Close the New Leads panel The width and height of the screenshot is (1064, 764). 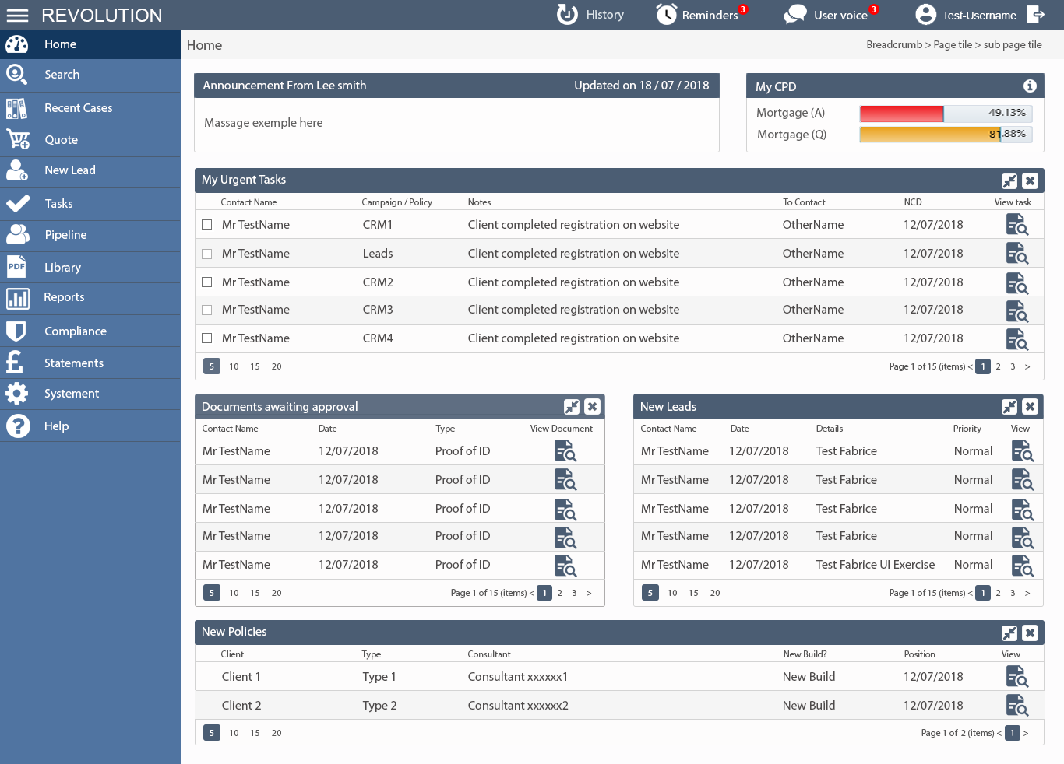tap(1030, 407)
